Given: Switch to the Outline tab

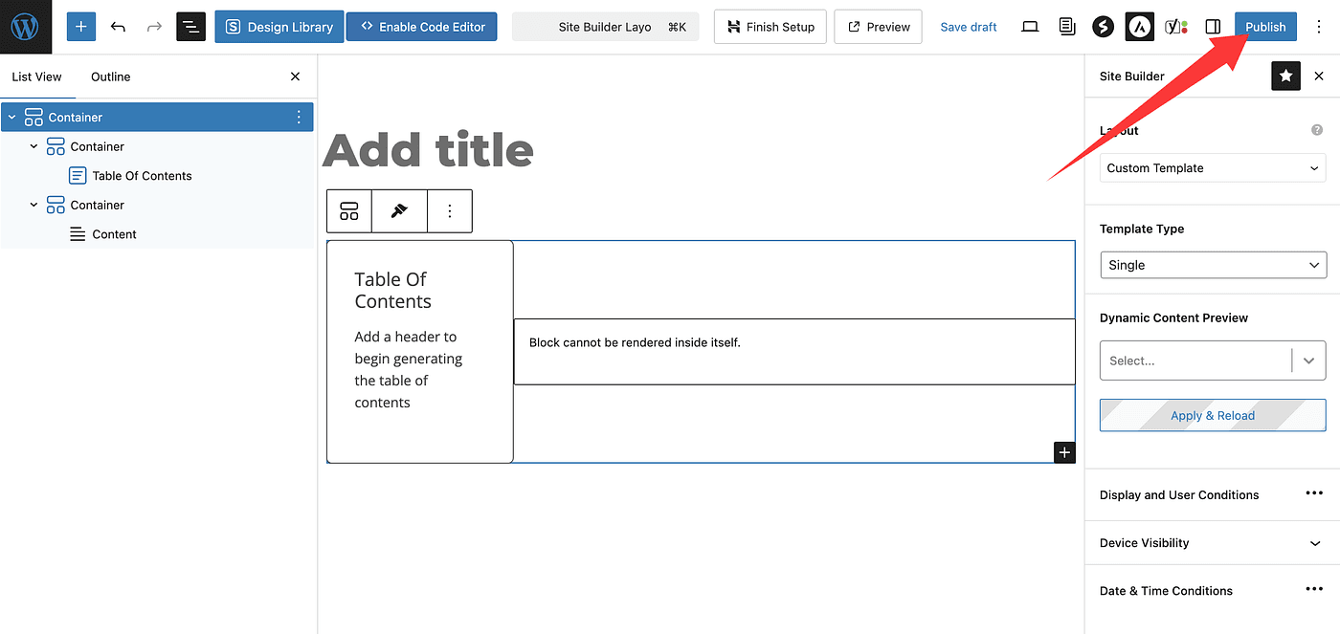Looking at the screenshot, I should [110, 77].
